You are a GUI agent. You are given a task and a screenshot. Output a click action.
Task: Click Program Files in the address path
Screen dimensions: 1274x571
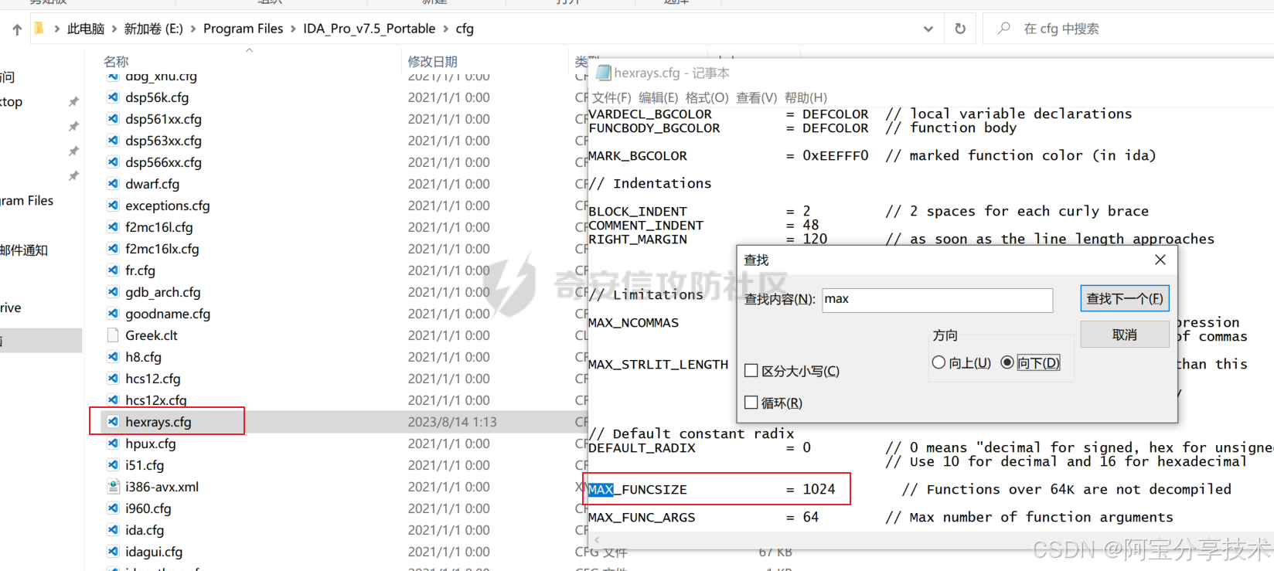coord(243,29)
